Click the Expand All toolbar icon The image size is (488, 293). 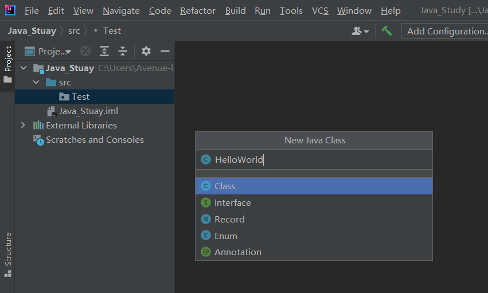click(104, 51)
